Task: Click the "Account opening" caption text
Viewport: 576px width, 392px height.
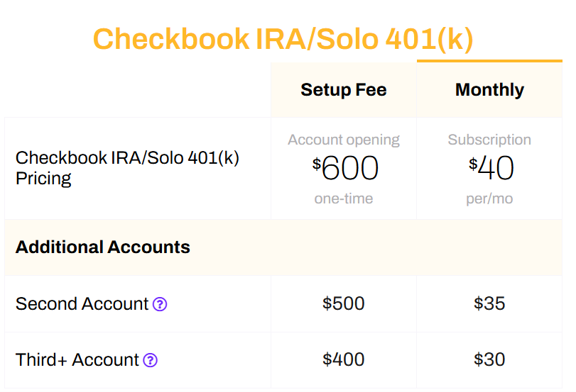Action: point(344,140)
